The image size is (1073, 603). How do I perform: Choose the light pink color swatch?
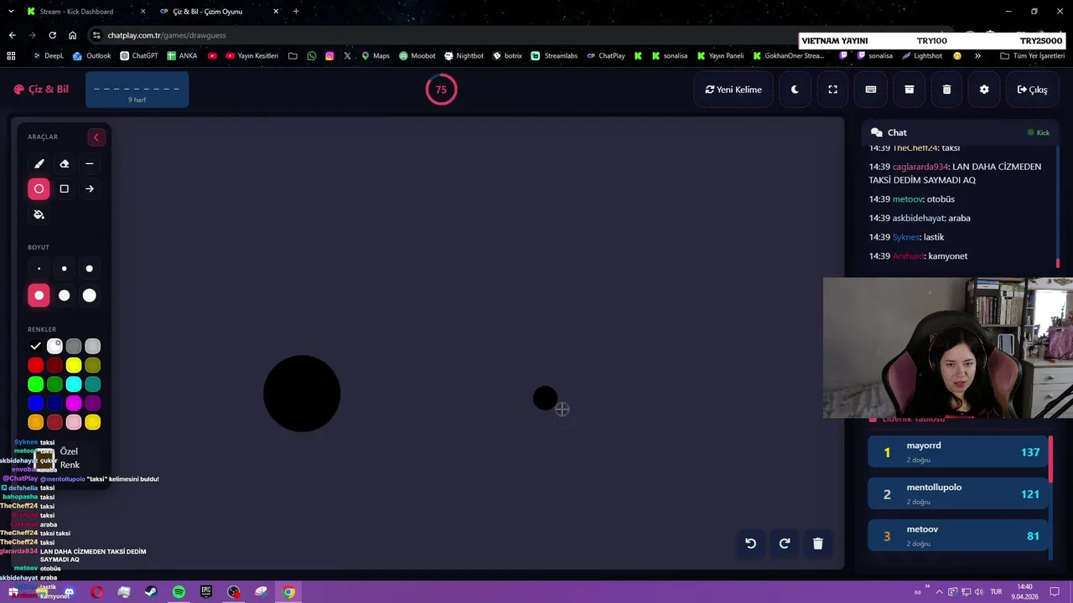74,423
